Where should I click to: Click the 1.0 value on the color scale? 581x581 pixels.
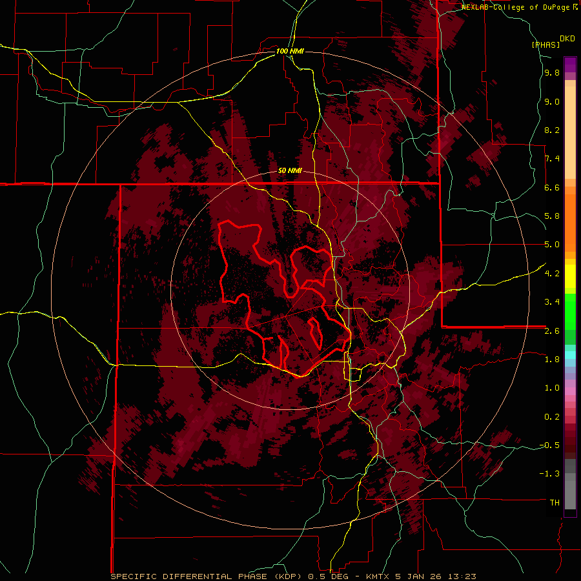[552, 388]
